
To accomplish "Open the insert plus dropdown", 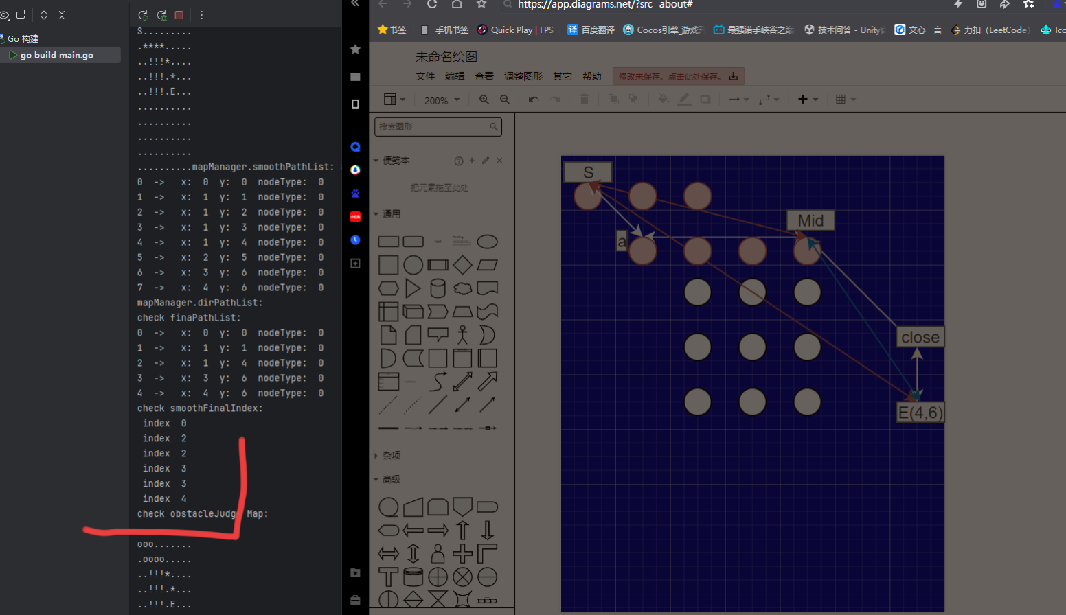I will click(x=808, y=100).
